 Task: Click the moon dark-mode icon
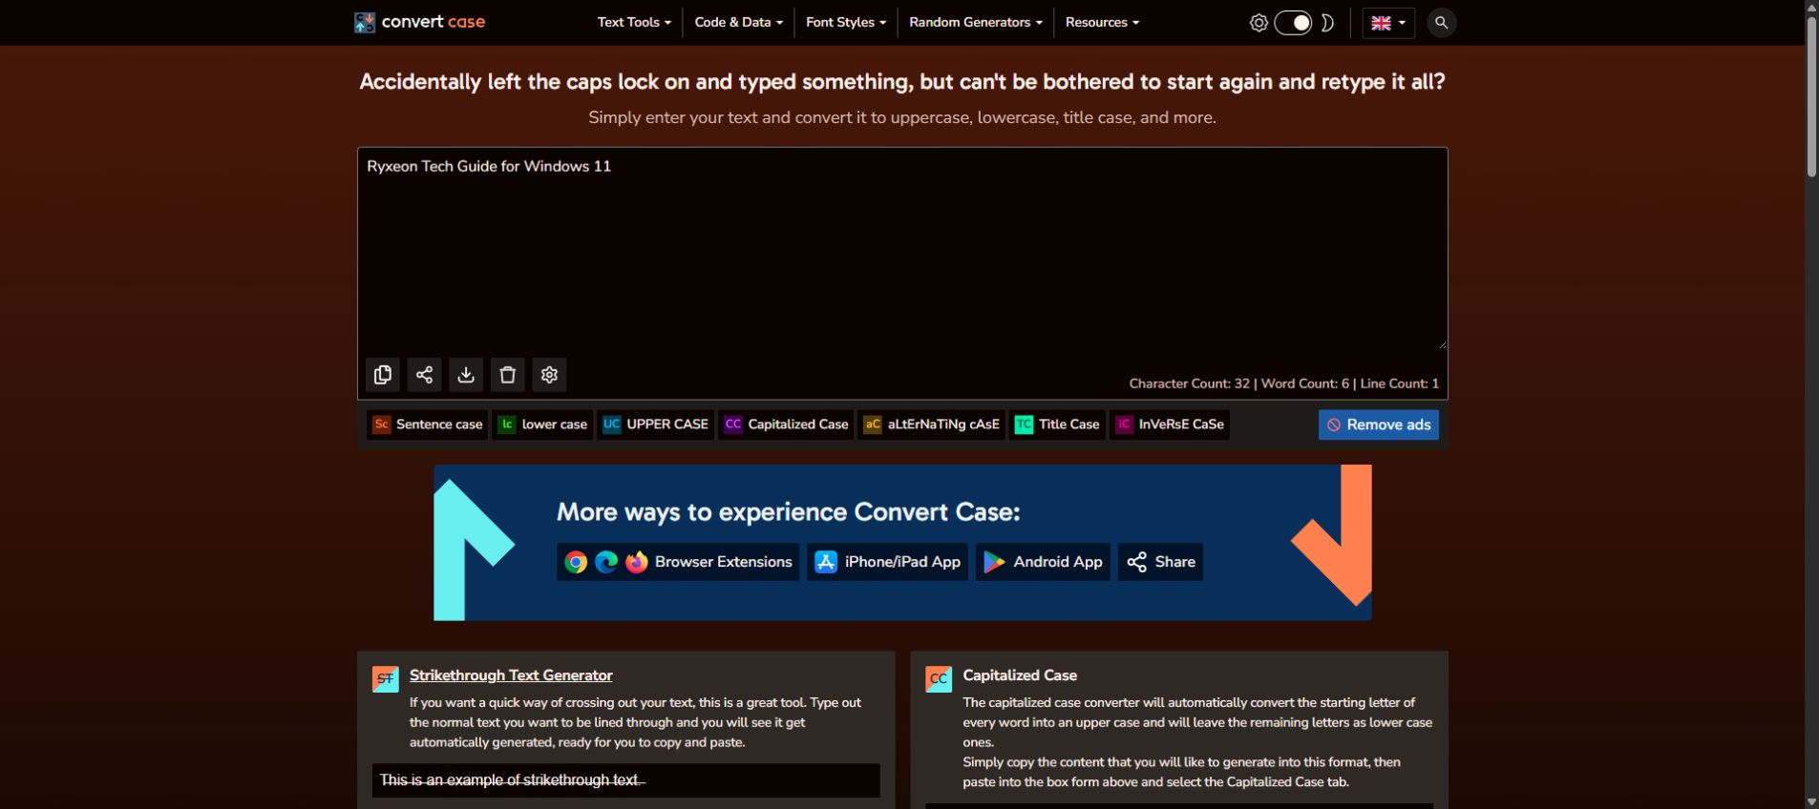click(x=1326, y=23)
